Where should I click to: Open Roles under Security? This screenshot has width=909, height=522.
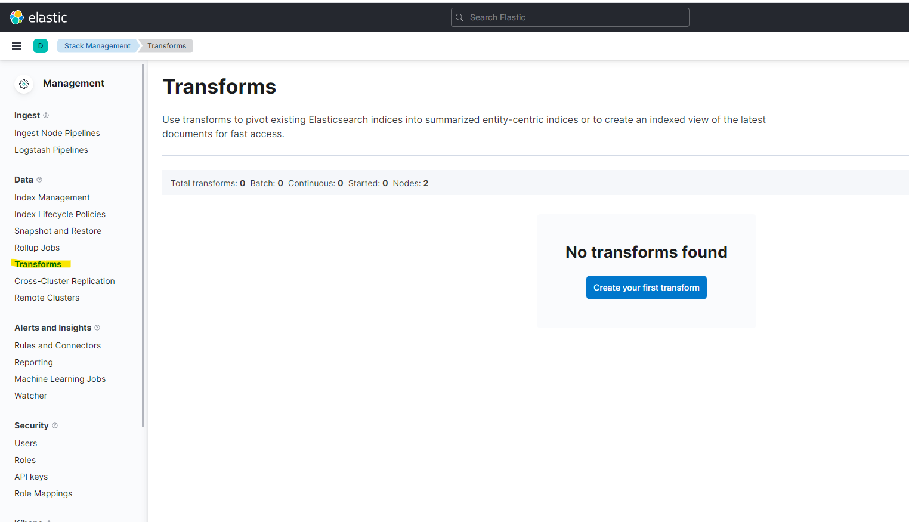25,460
